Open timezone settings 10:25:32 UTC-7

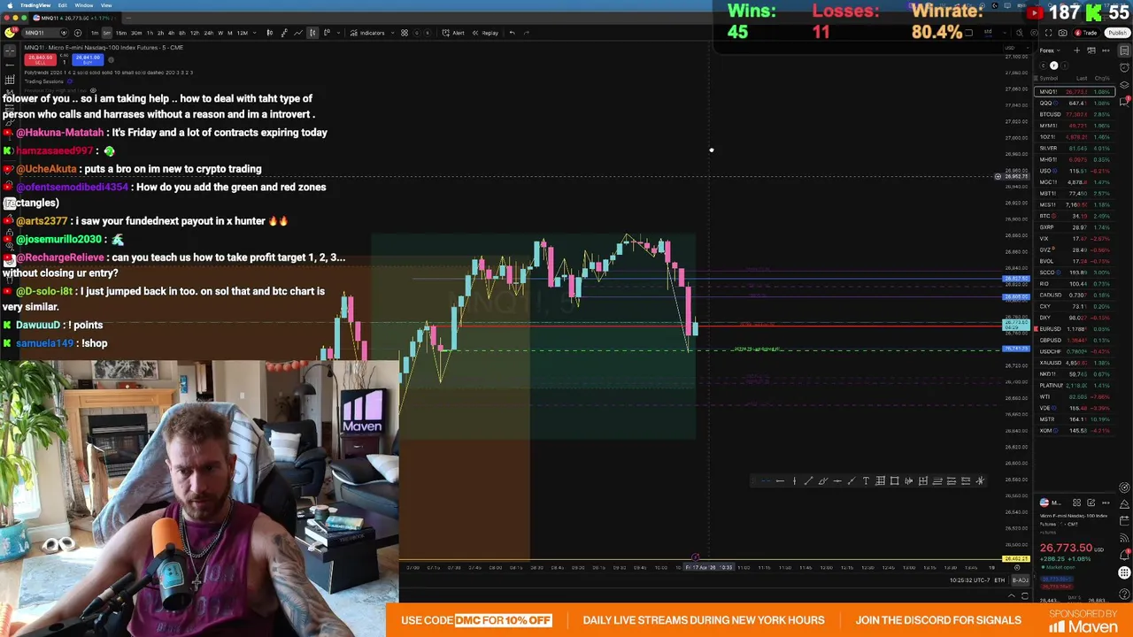(x=970, y=580)
